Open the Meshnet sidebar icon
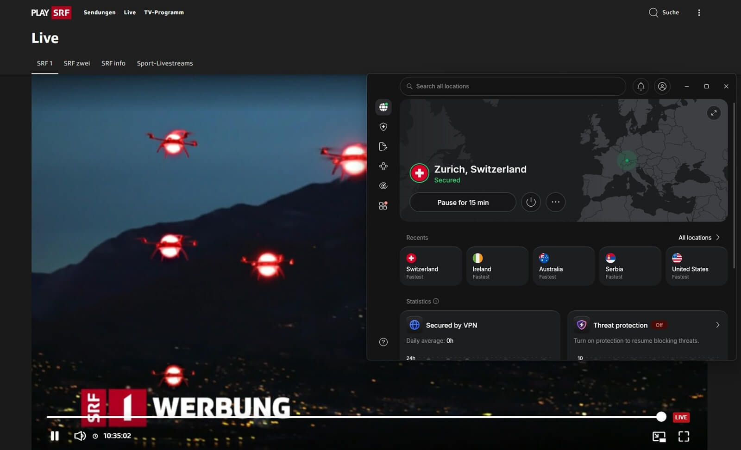The height and width of the screenshot is (450, 741). [383, 166]
